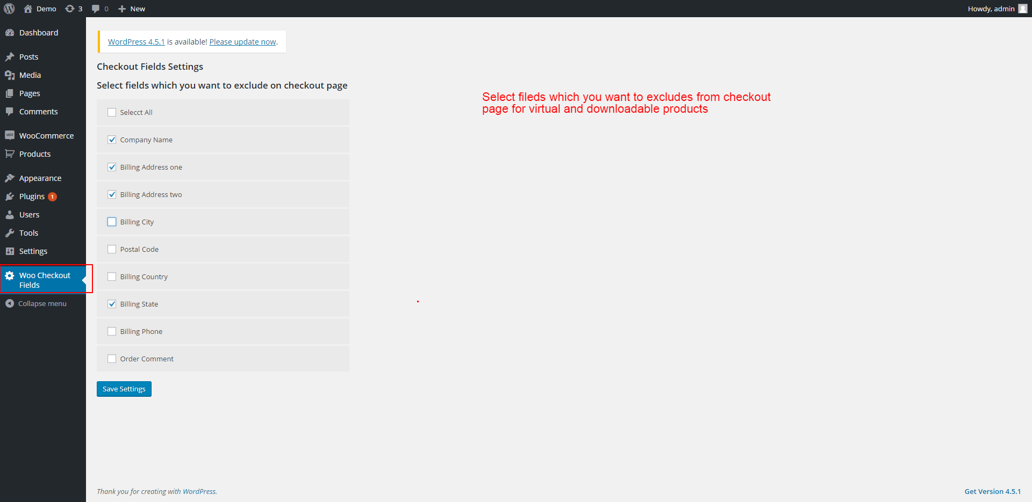Viewport: 1032px width, 502px height.
Task: Click the Comments speech bubble sidebar icon
Action: [10, 112]
